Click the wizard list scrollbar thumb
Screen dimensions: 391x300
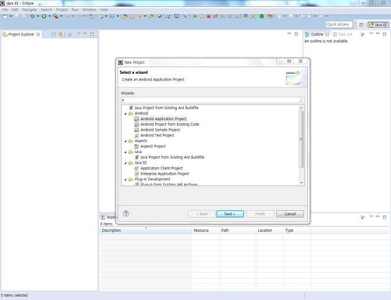click(x=301, y=139)
